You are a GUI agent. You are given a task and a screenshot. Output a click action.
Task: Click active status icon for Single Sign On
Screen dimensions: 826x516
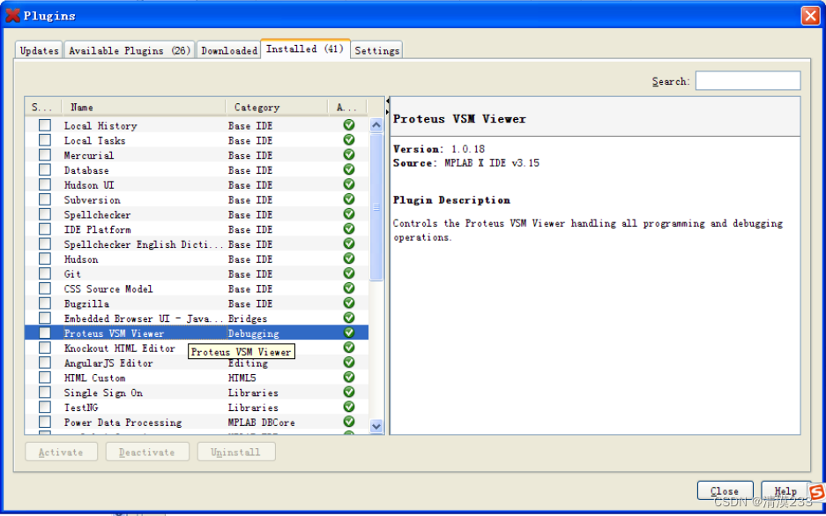point(349,393)
